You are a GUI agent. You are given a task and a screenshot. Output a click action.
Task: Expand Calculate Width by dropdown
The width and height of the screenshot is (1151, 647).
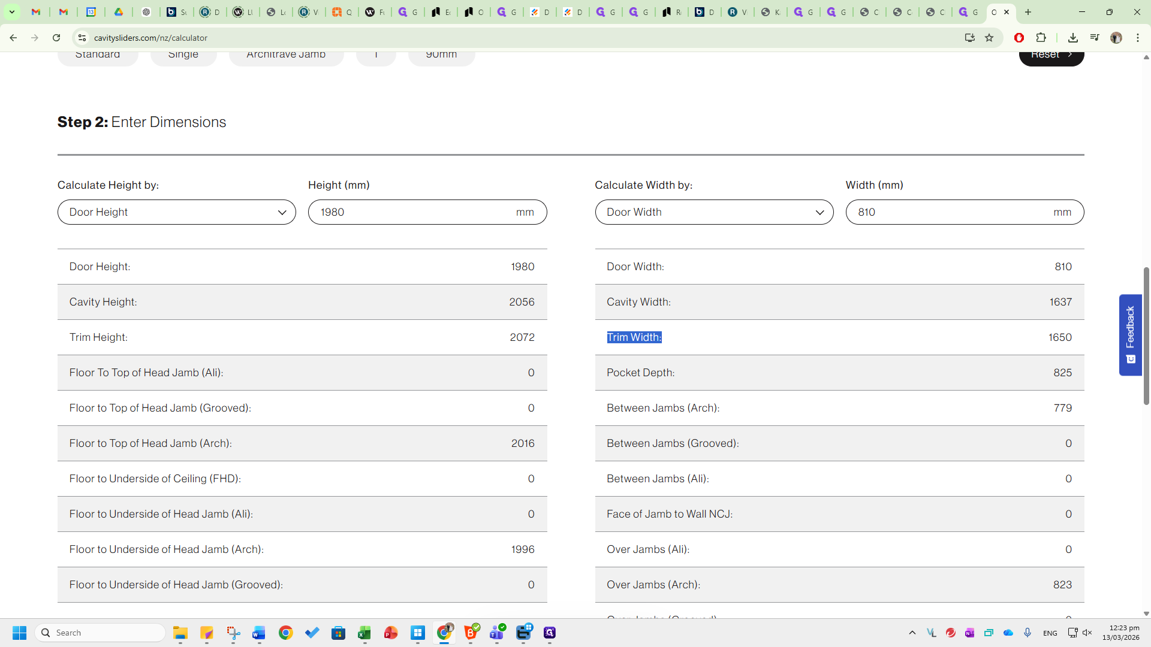(713, 212)
